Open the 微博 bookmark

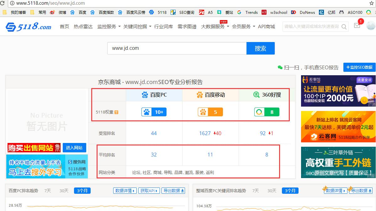(58, 12)
